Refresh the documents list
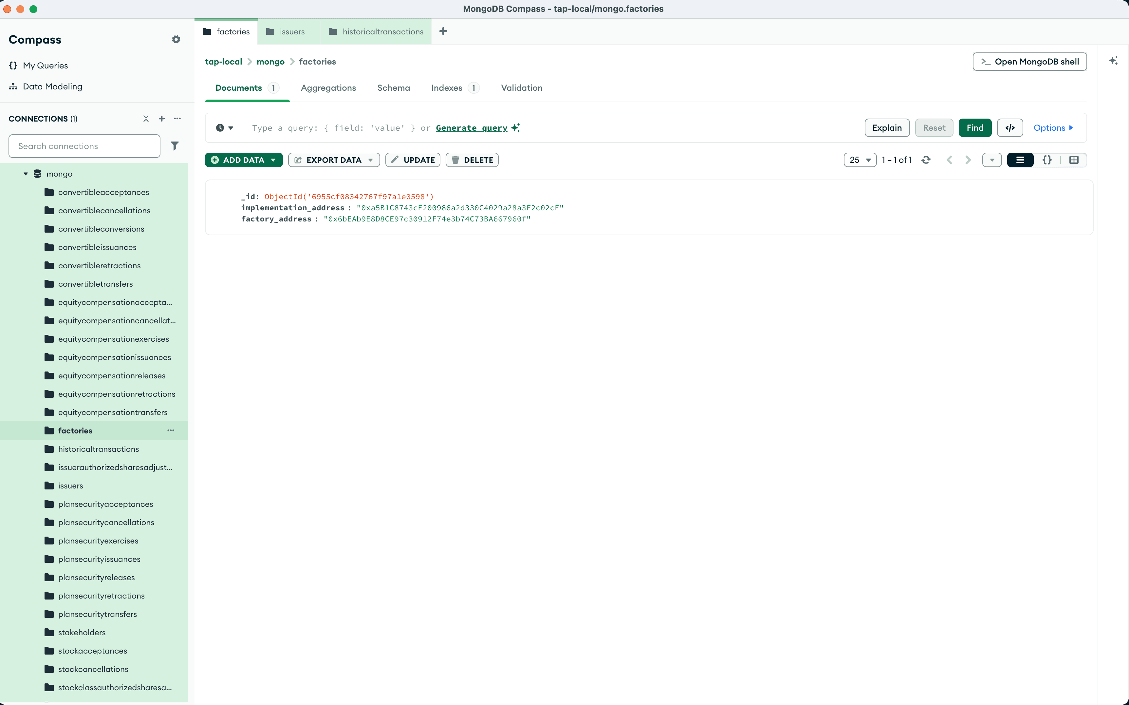 (926, 160)
